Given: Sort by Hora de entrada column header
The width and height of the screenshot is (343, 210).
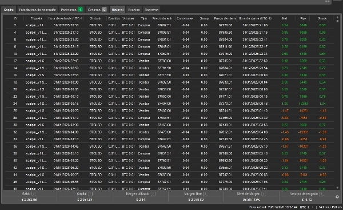Looking at the screenshot, I should pos(66,18).
